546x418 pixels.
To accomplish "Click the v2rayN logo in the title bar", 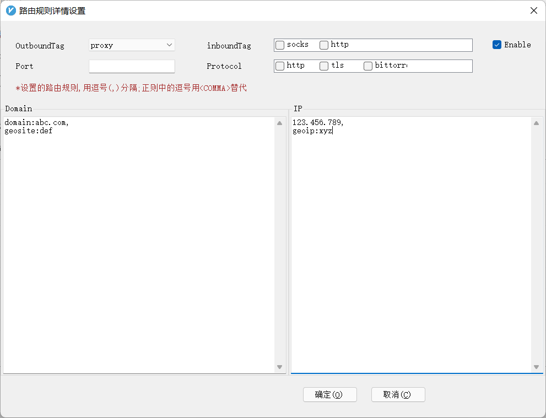I will [x=10, y=10].
